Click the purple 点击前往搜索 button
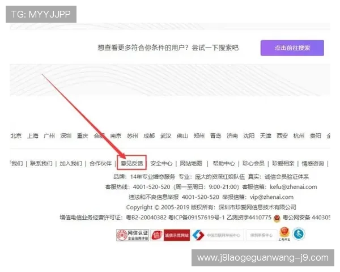Viewport: 340px width, 272px height. (292, 48)
